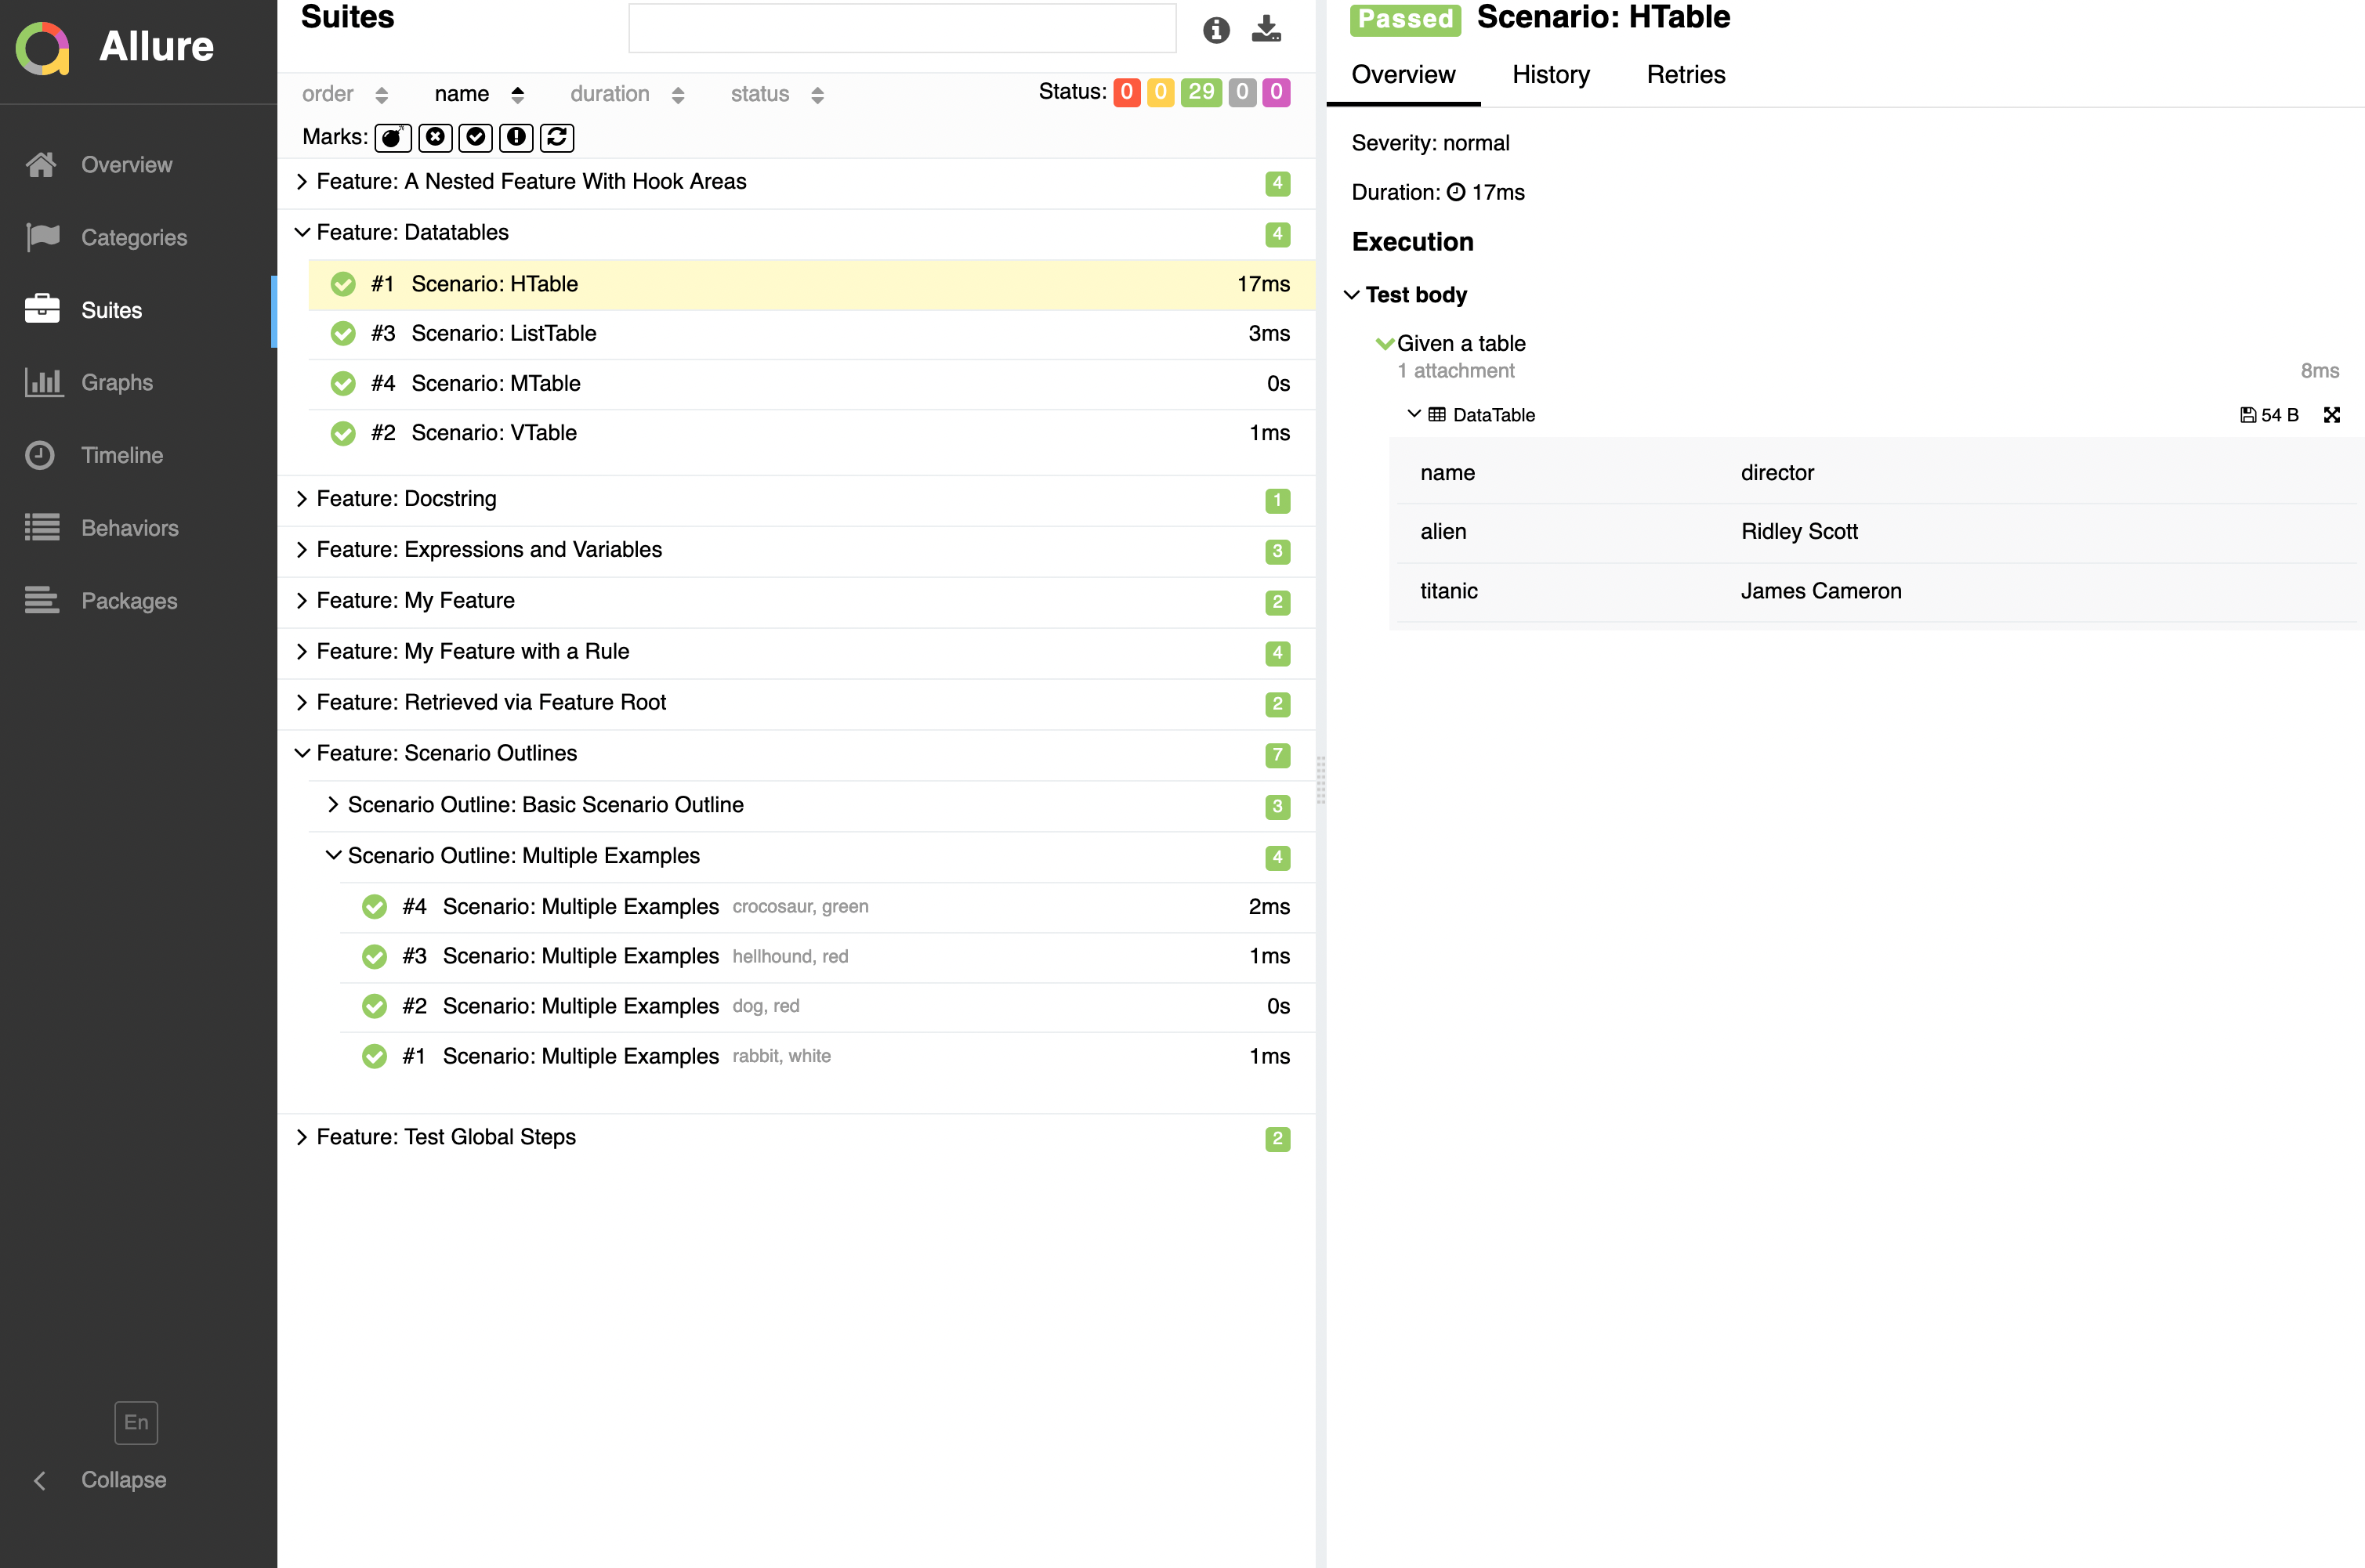Expand Feature: Test Global Steps
The width and height of the screenshot is (2365, 1568).
coord(795,1138)
